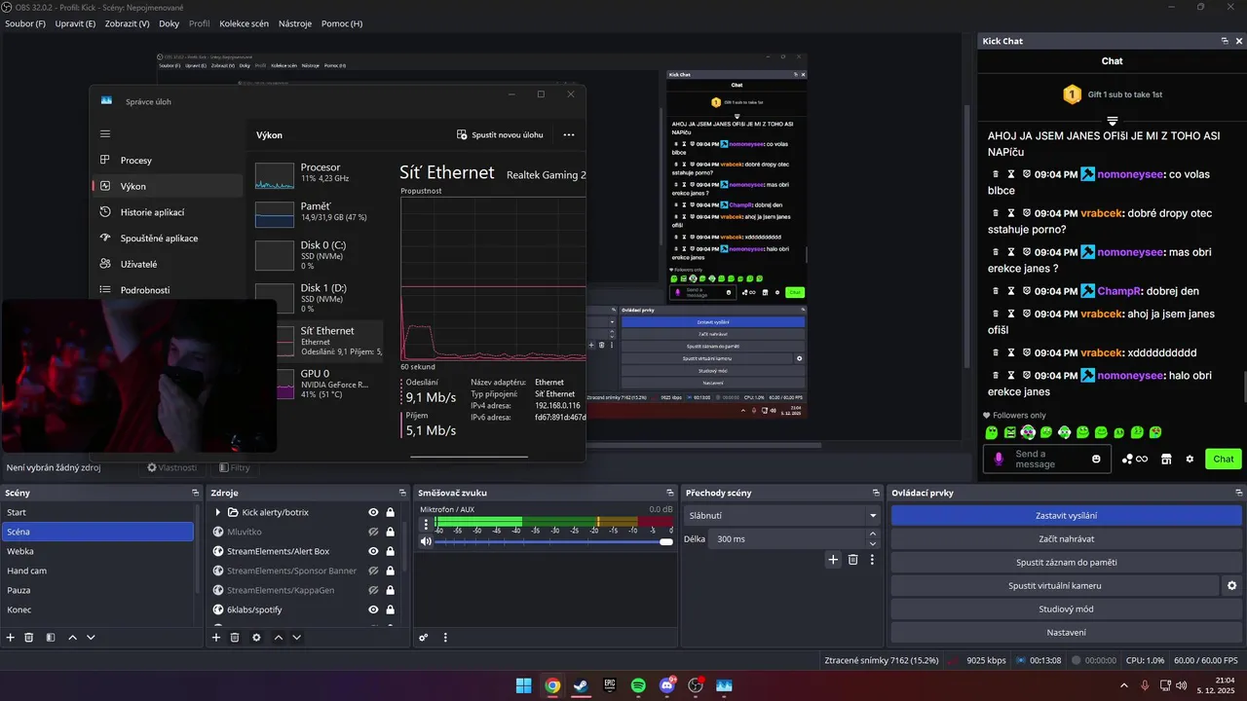The height and width of the screenshot is (701, 1247).
Task: Click the Send a message chat input
Action: click(1047, 459)
